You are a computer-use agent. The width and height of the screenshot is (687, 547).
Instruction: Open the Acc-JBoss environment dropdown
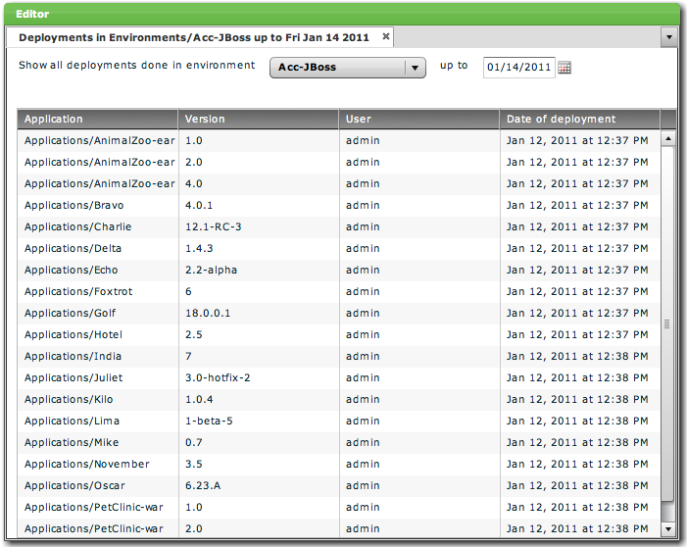pos(347,68)
